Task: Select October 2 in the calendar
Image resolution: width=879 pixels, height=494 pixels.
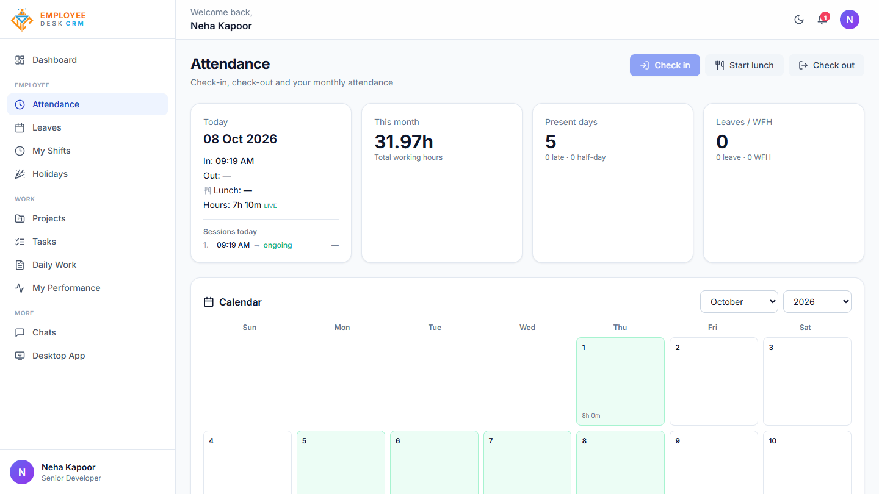Action: point(714,381)
